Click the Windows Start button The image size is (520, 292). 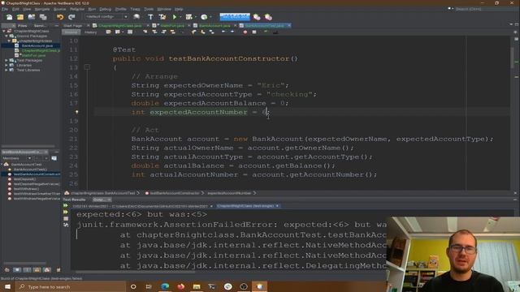pyautogui.click(x=7, y=286)
